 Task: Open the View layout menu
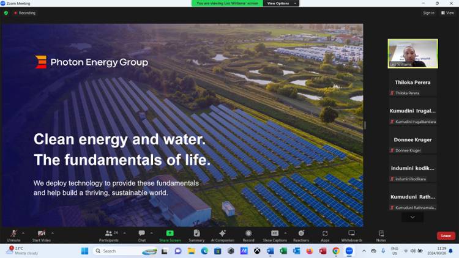[447, 13]
